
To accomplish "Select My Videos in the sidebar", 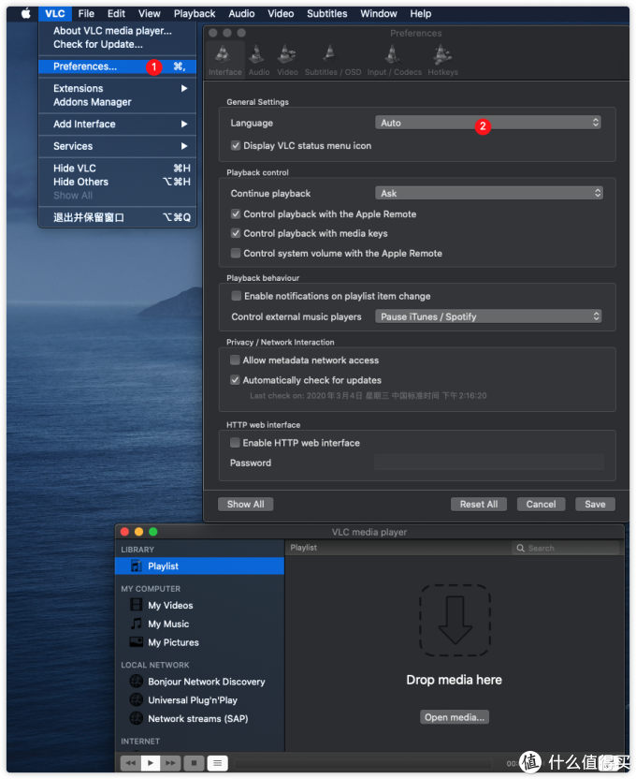I will [x=170, y=605].
